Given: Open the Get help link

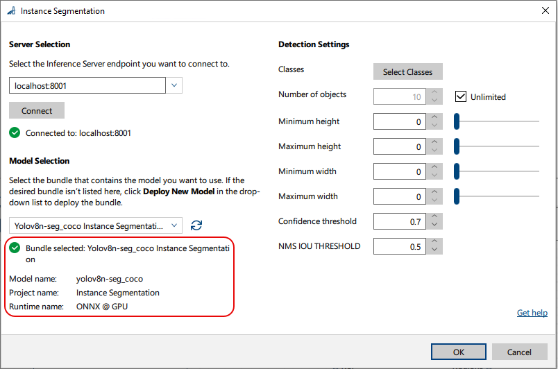Looking at the screenshot, I should tap(532, 313).
